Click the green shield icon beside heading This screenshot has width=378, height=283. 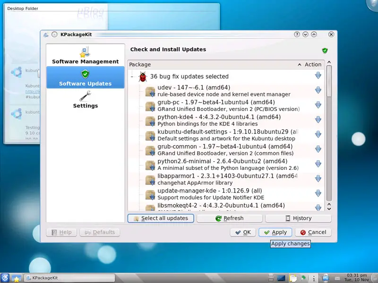click(325, 50)
